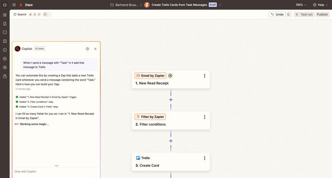The height and width of the screenshot is (178, 332).
Task: Click the orange Zaps lightning bolt
Action: coord(21,5)
